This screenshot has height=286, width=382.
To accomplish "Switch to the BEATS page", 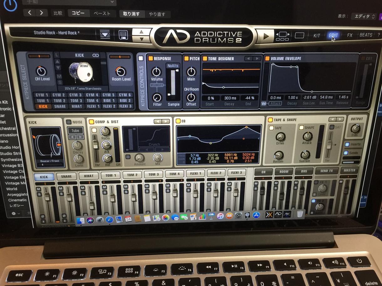I will coord(366,35).
